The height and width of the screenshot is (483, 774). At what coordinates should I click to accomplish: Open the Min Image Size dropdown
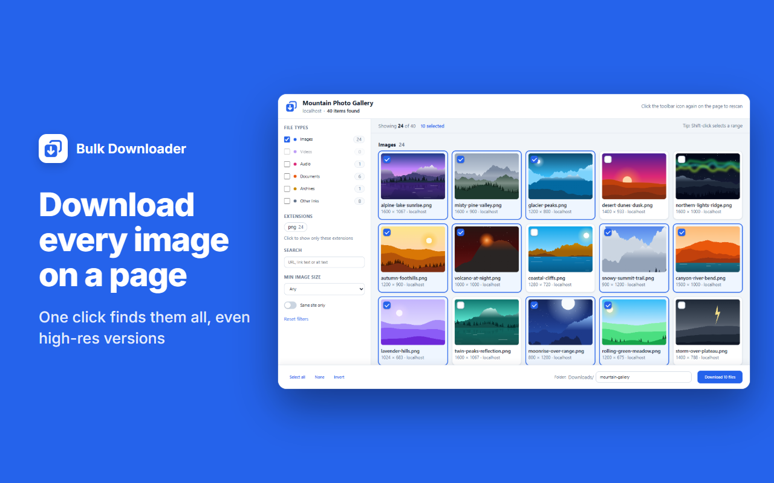pos(324,289)
